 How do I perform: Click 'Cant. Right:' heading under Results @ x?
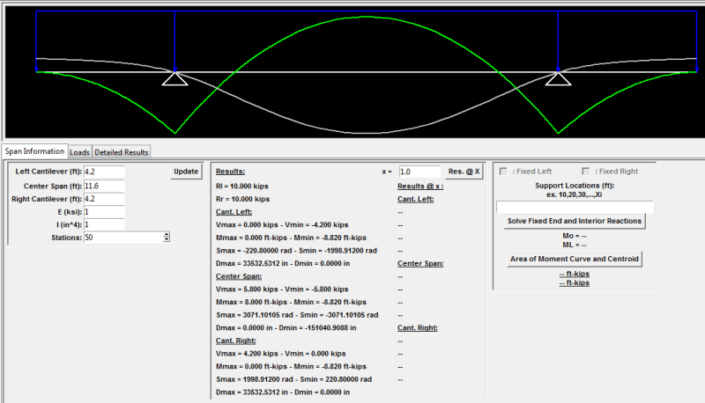(417, 327)
